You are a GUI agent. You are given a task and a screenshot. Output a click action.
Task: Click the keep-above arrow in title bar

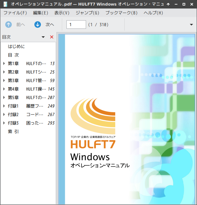coord(168,4)
